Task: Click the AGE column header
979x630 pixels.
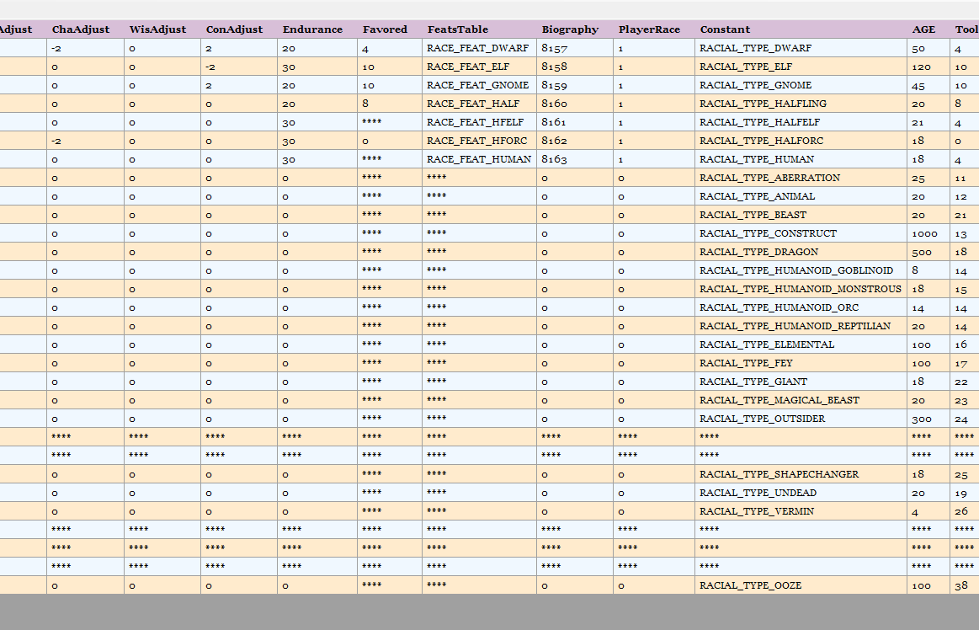Action: 923,29
